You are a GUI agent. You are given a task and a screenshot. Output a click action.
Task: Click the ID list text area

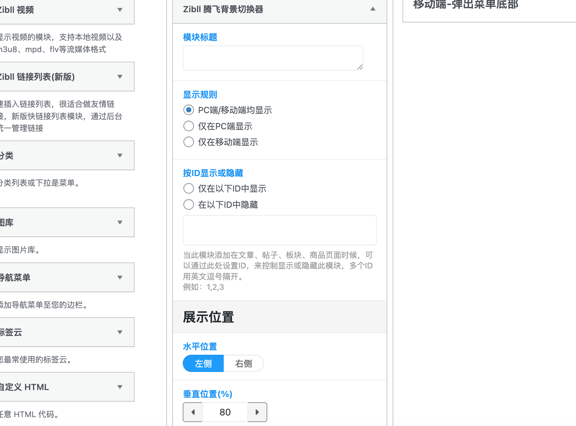pos(279,230)
